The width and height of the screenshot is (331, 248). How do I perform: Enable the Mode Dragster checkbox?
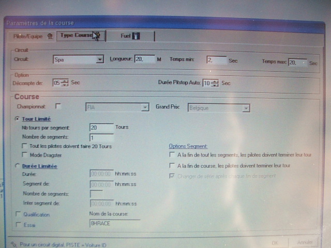pyautogui.click(x=24, y=155)
